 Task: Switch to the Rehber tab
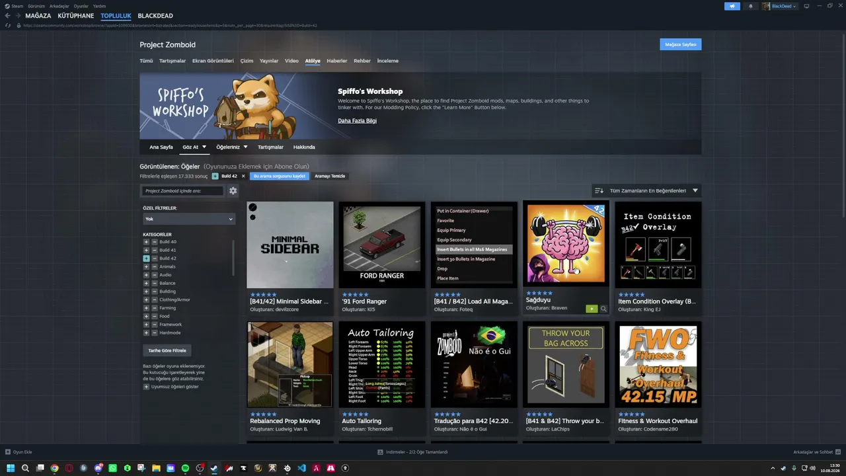(362, 61)
